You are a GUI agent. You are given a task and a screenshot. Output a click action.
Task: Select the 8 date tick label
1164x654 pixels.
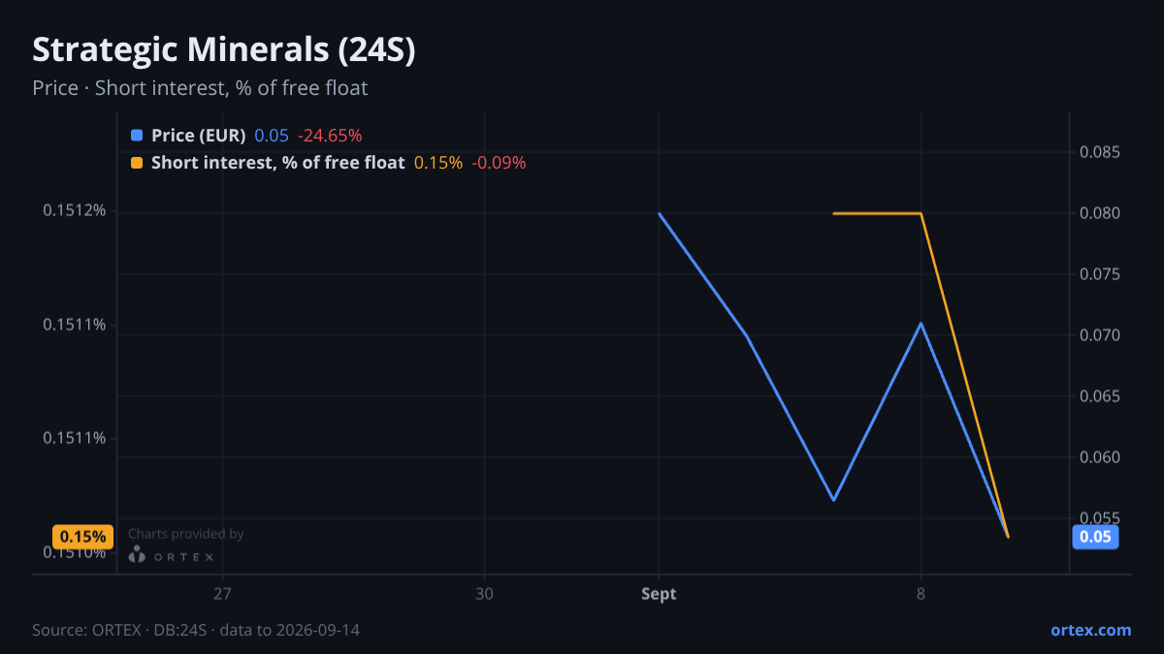[921, 594]
